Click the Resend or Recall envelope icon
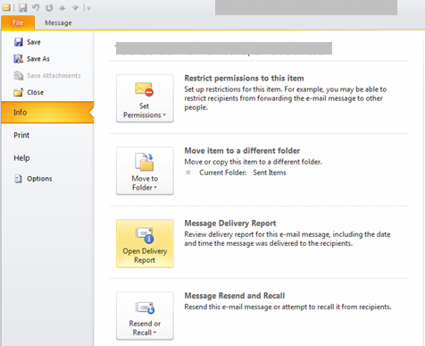The height and width of the screenshot is (346, 425). 145,308
